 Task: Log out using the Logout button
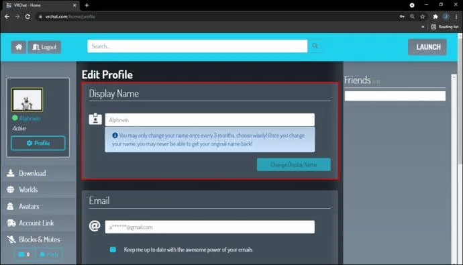click(44, 47)
